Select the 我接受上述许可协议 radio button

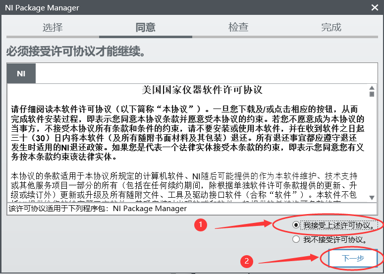coord(296,225)
